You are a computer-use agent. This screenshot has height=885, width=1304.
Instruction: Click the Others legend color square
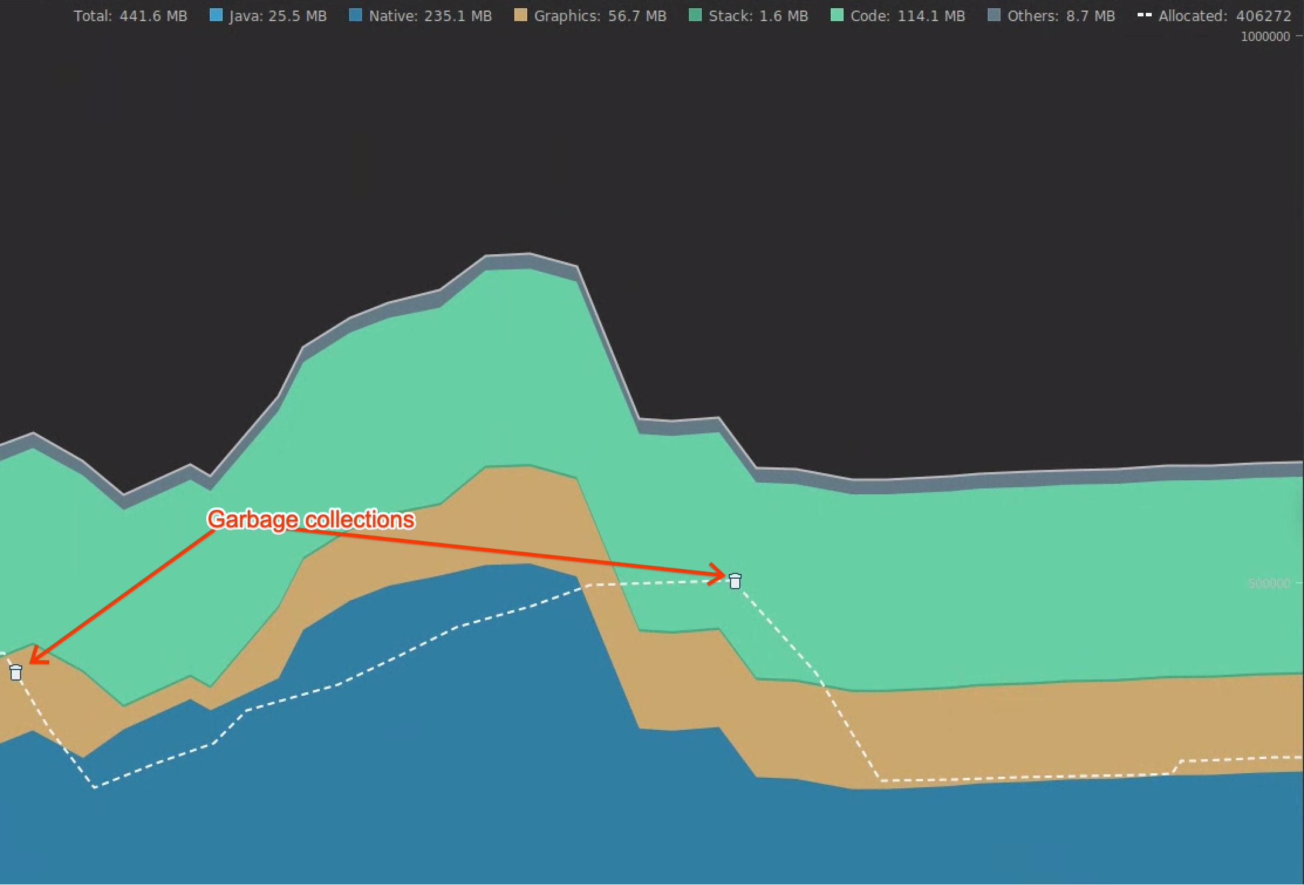tap(994, 15)
